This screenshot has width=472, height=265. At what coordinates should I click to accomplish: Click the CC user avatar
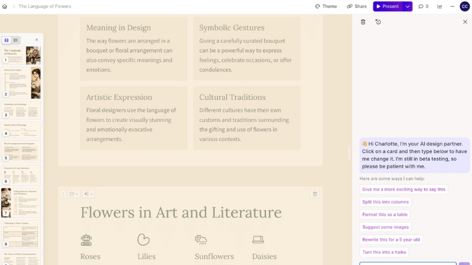point(465,6)
